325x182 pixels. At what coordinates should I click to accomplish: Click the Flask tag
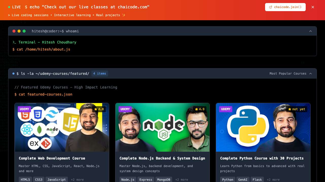[x=257, y=179]
